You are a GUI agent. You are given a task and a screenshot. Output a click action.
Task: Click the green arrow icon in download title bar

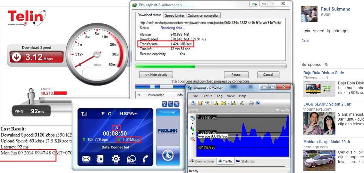click(255, 4)
